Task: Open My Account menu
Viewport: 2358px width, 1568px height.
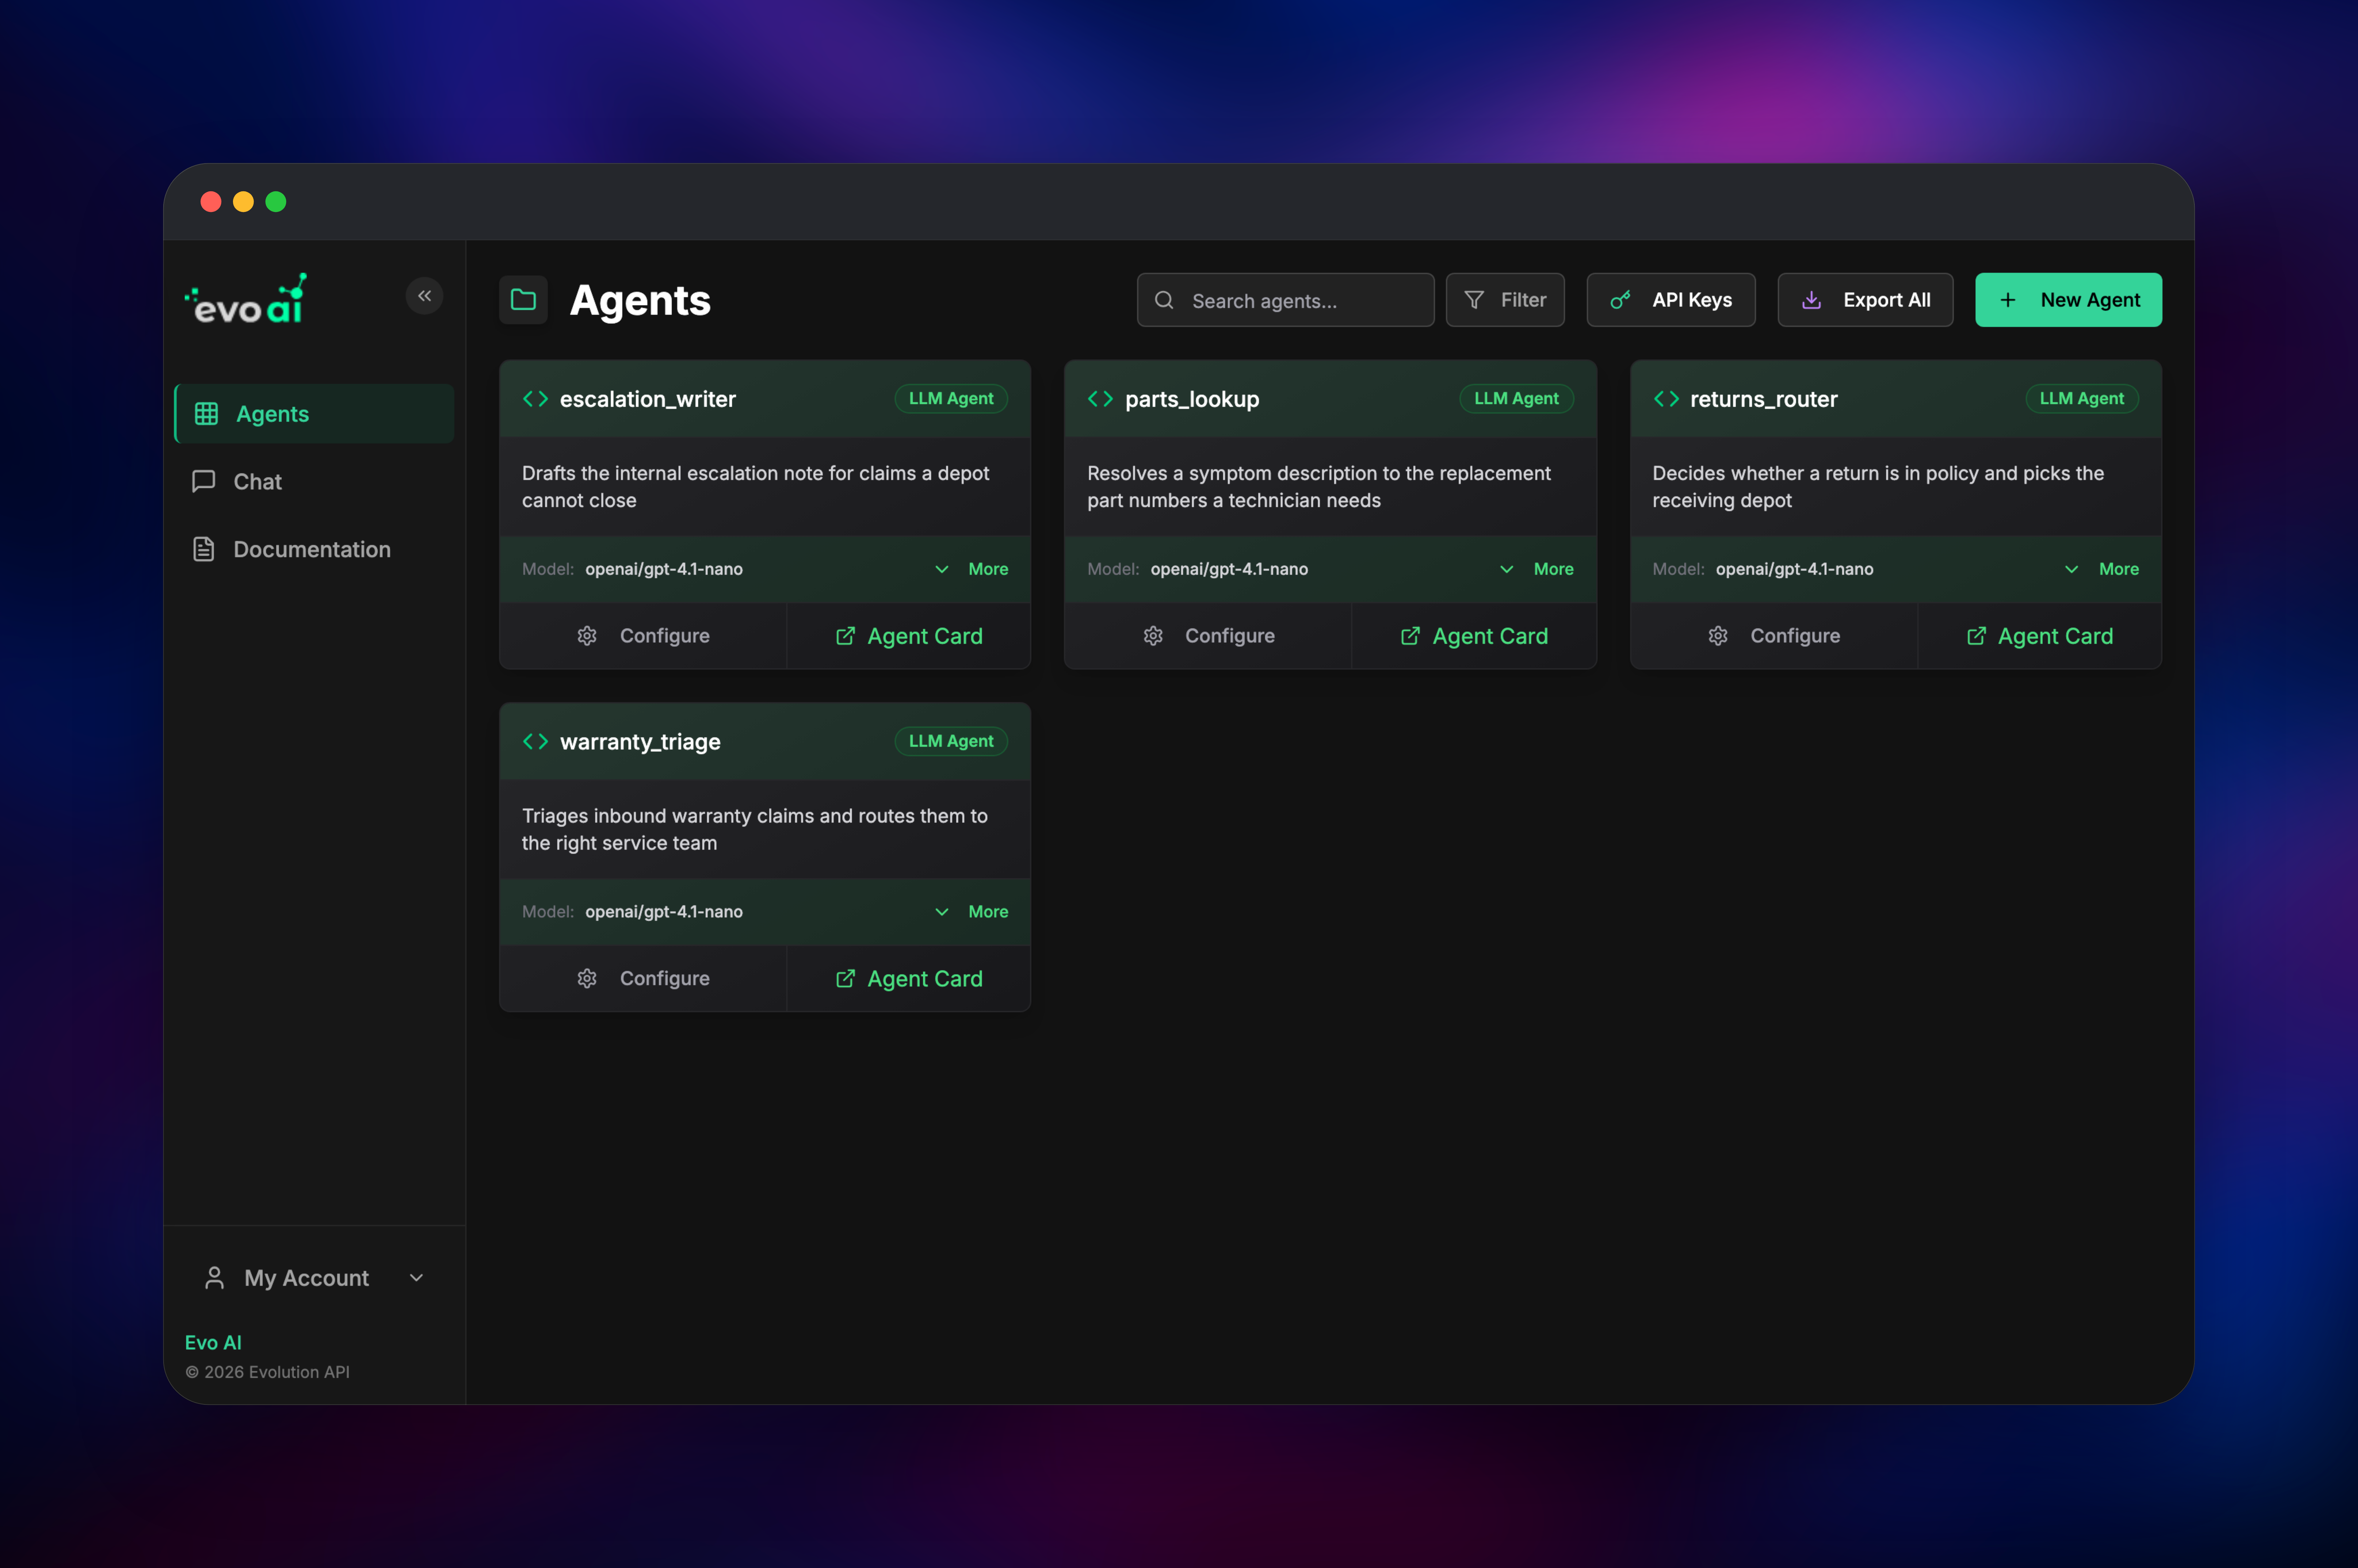Action: 314,1278
